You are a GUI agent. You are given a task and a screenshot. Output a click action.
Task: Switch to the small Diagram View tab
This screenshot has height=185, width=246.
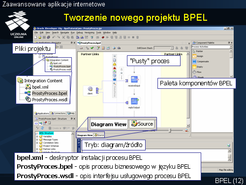coord(85,135)
